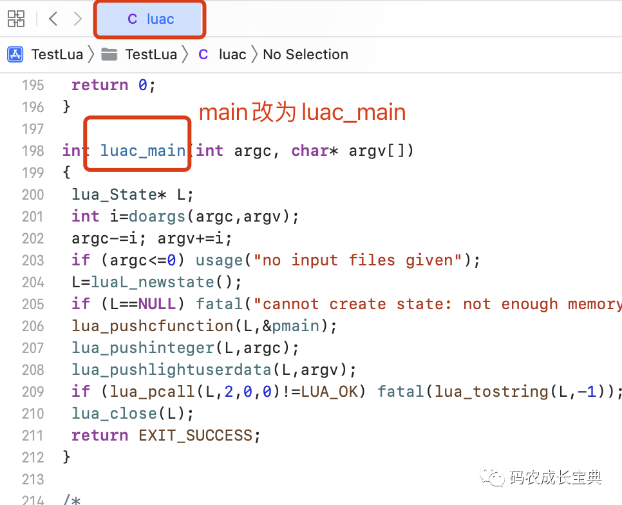Toggle a breakpoint on line number 198
This screenshot has width=622, height=505.
click(33, 150)
